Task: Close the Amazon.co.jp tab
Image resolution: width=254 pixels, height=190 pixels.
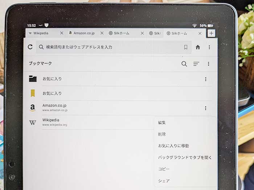Action: click(x=102, y=33)
